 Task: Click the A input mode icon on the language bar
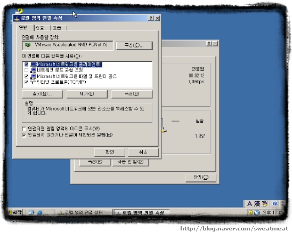(249, 204)
